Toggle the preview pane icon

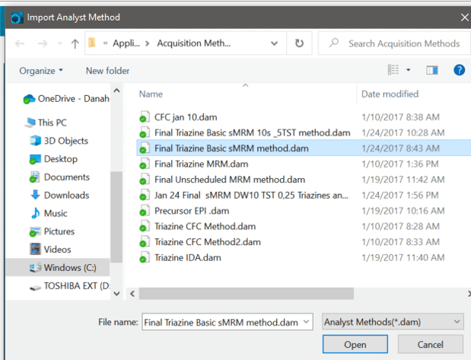[432, 70]
